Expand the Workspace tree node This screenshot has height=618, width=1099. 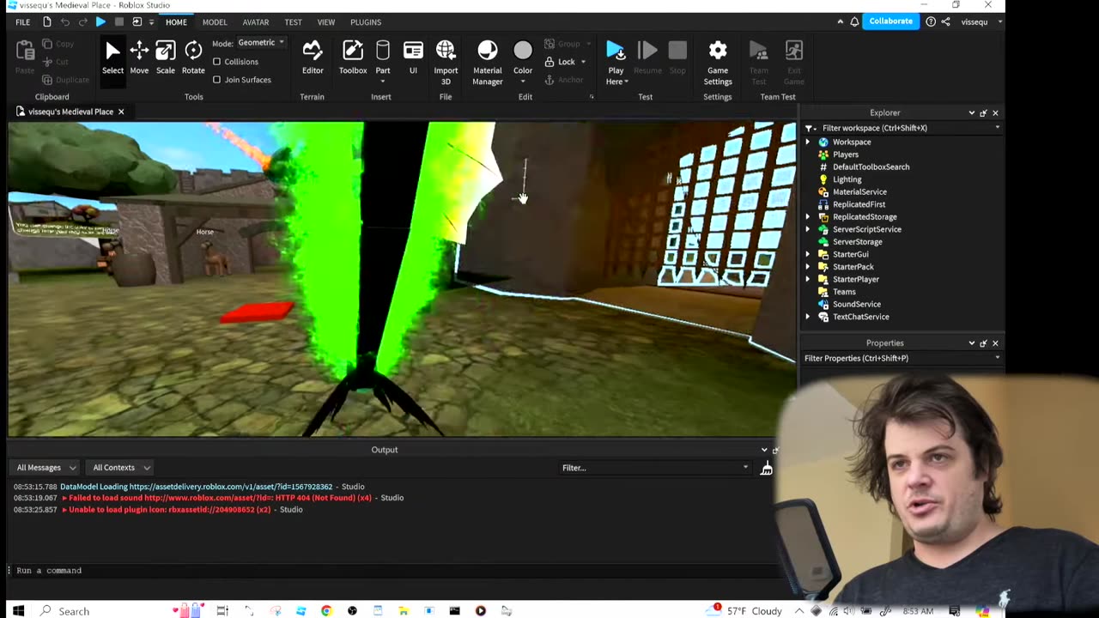coord(808,142)
